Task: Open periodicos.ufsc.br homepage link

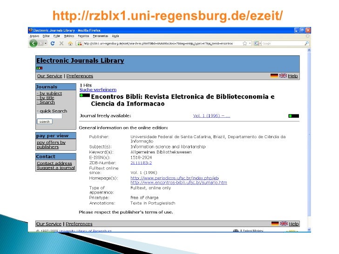Action: point(175,178)
